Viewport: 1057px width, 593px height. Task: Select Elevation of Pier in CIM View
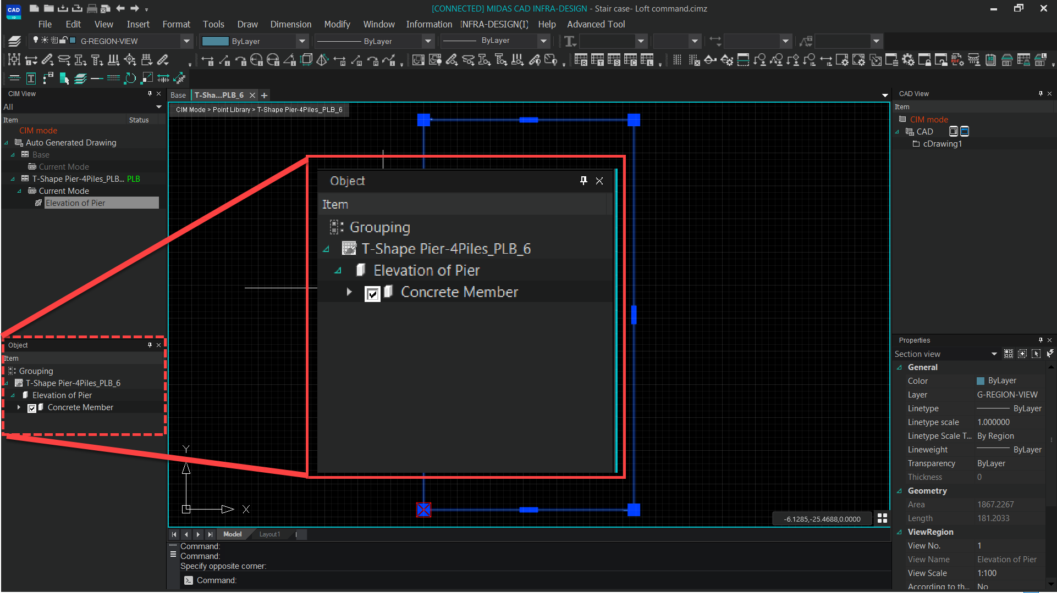click(75, 203)
